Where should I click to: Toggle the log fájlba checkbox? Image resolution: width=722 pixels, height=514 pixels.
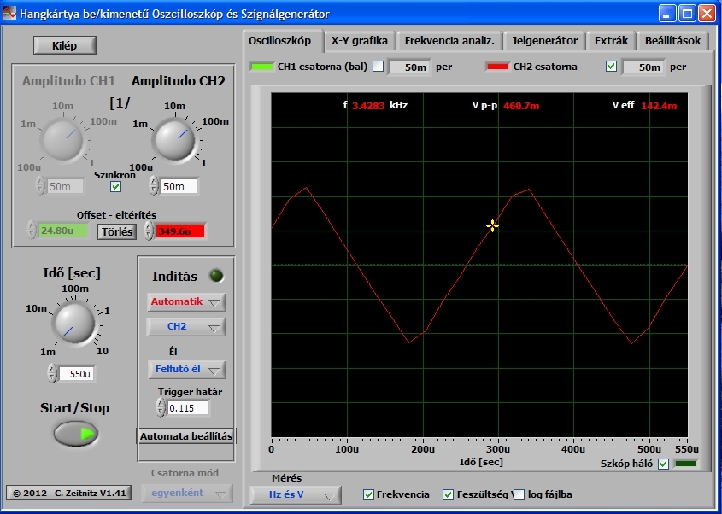[x=519, y=494]
